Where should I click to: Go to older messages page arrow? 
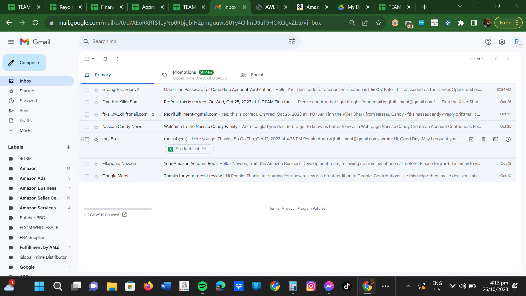pos(508,59)
